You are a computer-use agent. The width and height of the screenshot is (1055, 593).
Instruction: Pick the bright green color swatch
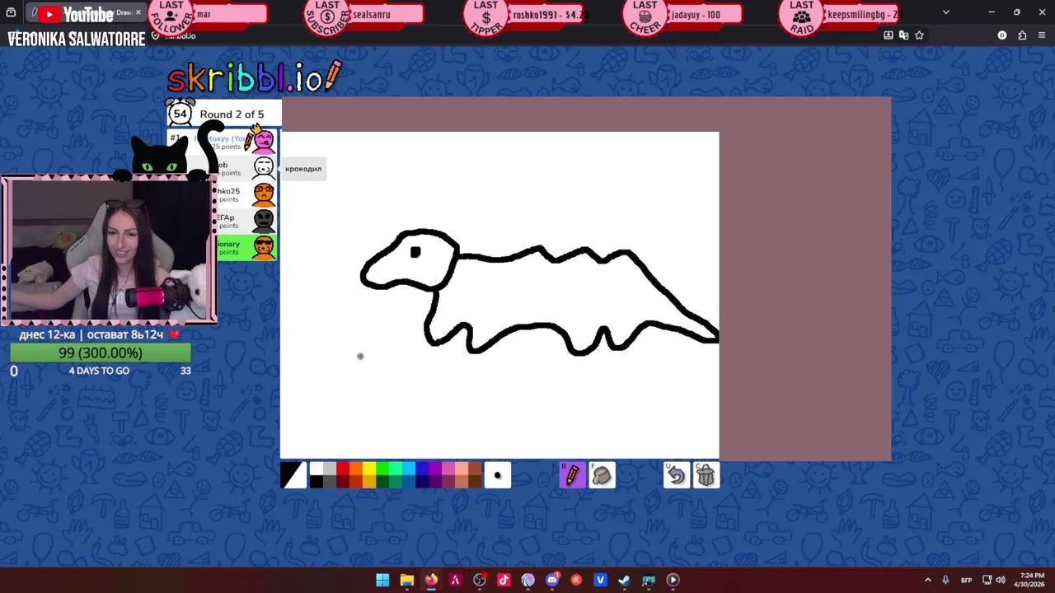click(x=382, y=469)
